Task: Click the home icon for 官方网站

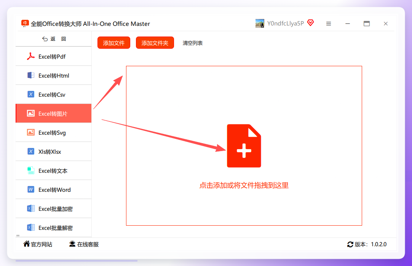Action: tap(26, 244)
